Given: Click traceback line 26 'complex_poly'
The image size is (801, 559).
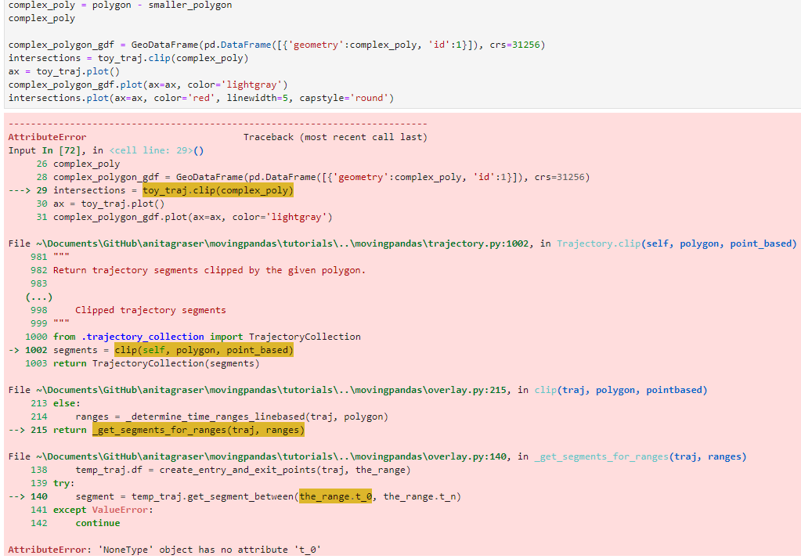Looking at the screenshot, I should pos(86,164).
